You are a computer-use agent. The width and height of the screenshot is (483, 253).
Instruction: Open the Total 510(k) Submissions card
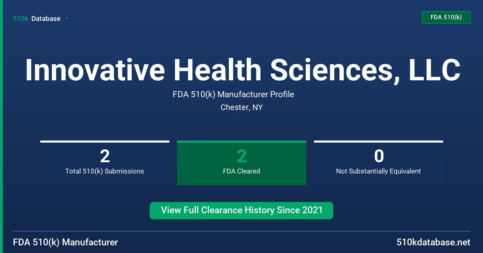(105, 163)
